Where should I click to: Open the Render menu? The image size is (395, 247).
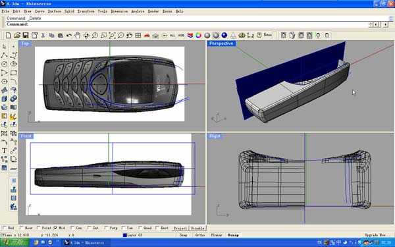coord(153,11)
